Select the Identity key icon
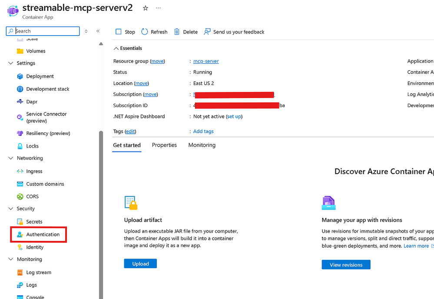The width and height of the screenshot is (434, 299). tap(20, 247)
